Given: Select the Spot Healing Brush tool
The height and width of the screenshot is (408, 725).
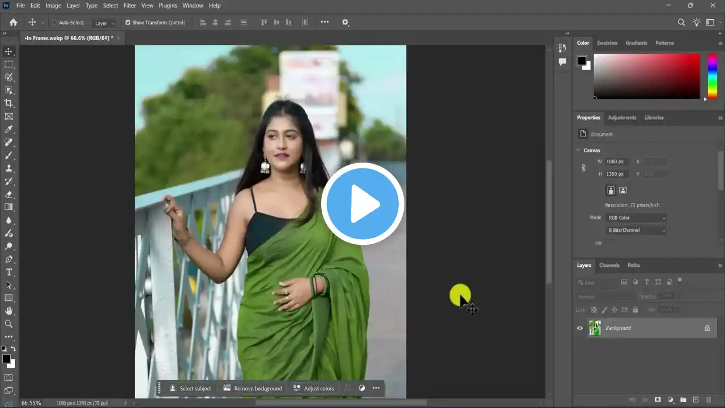Looking at the screenshot, I should [x=8, y=142].
